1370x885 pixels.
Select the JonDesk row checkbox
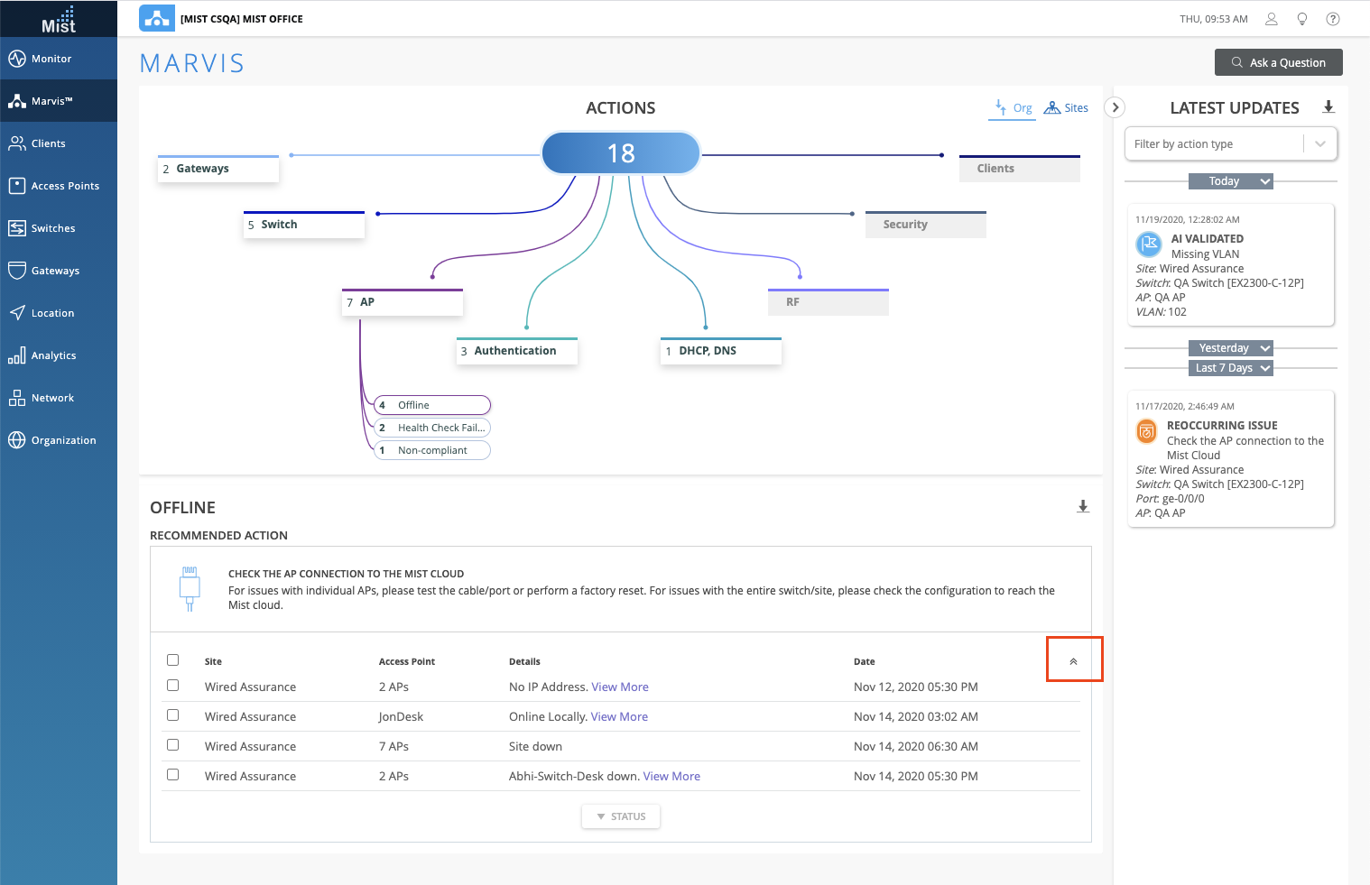point(173,715)
